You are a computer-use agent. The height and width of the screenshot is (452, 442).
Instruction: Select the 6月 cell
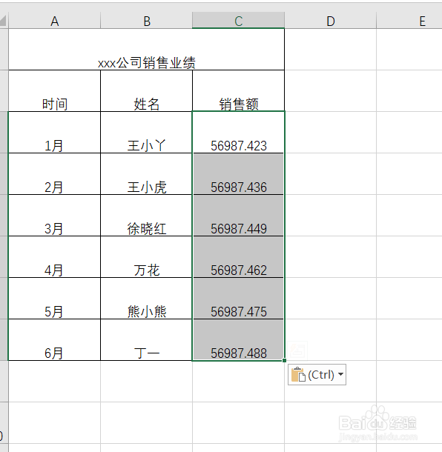click(x=55, y=340)
